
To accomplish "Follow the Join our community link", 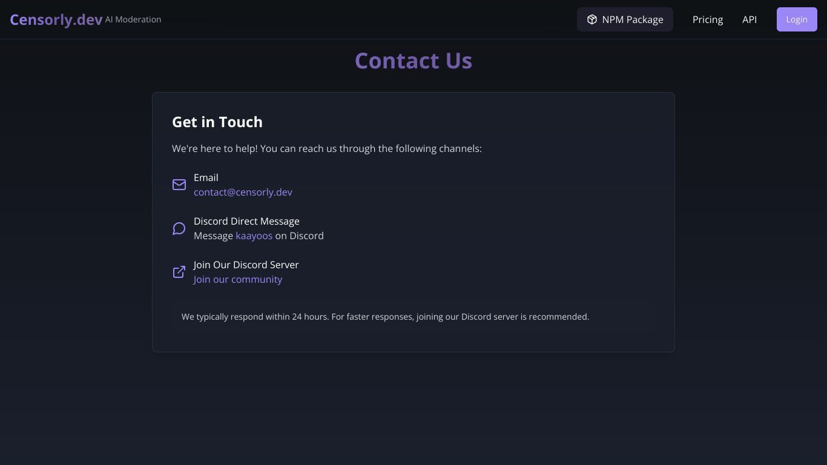I will pos(238,279).
